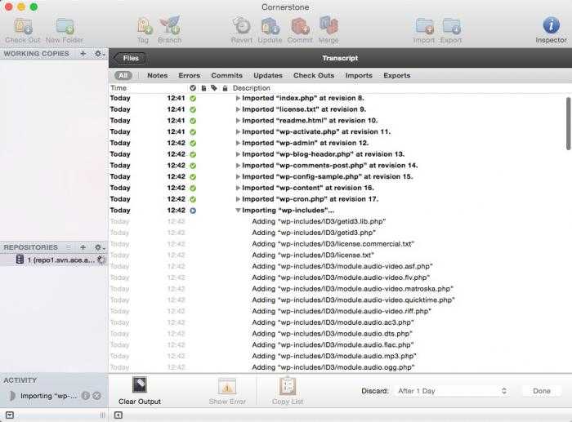Expand Imported "index.php" revision 8 entry
Viewport: 572px width, 422px height.
238,98
